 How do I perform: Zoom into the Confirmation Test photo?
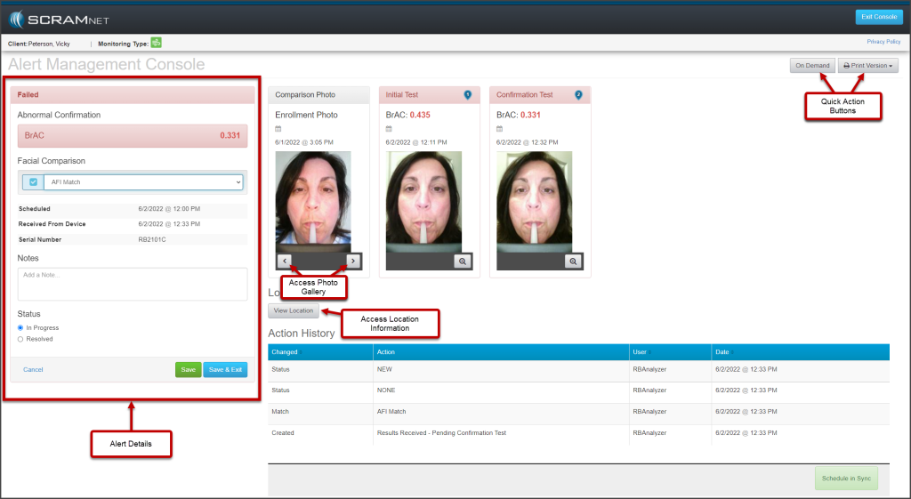574,261
